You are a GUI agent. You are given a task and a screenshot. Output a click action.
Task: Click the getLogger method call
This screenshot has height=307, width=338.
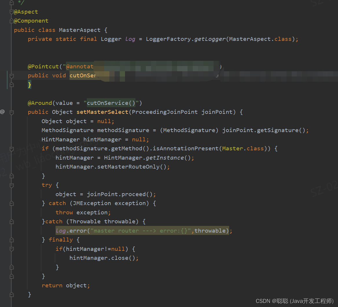[x=210, y=39]
